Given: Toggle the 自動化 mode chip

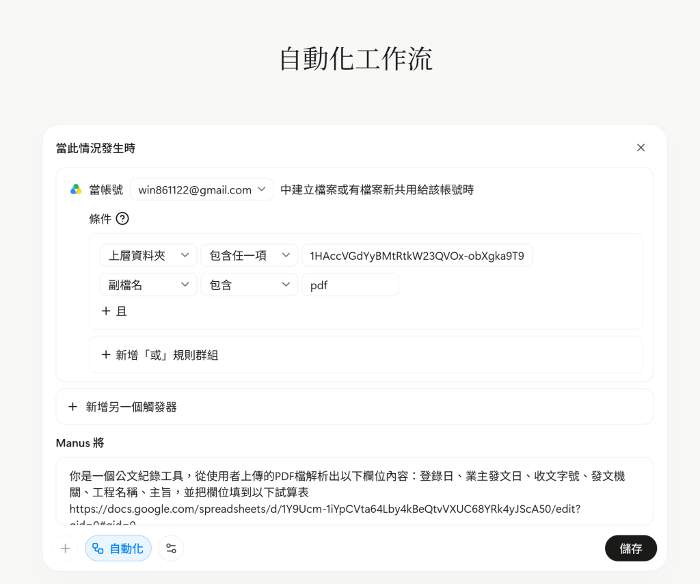Looking at the screenshot, I should pyautogui.click(x=118, y=548).
